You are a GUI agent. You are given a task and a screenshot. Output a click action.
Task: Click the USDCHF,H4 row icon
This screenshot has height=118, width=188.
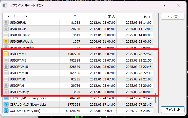coord(6,29)
